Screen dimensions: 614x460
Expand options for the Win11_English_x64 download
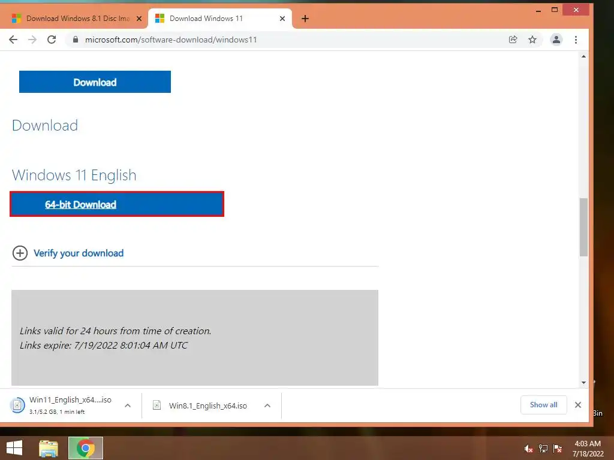click(128, 405)
